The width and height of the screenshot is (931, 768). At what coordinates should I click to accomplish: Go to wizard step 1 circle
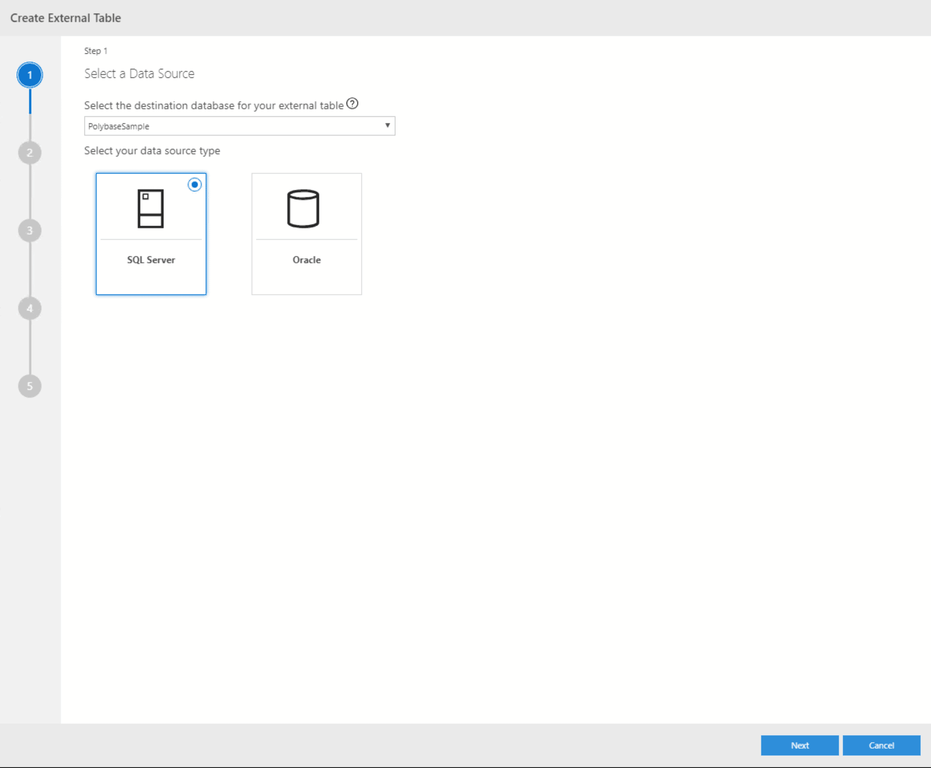coord(30,75)
